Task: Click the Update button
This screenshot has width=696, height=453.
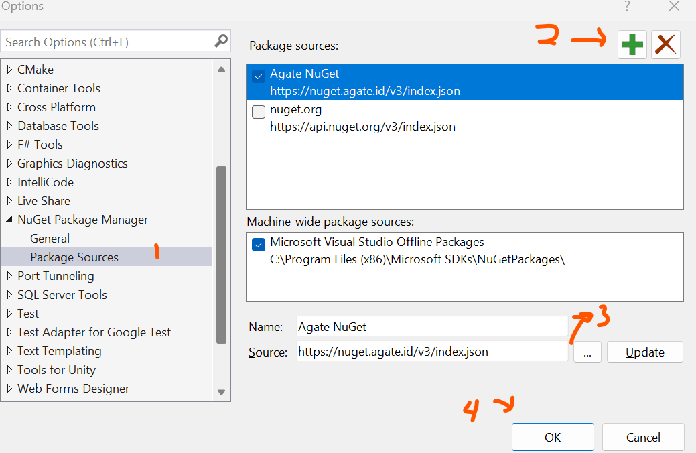Action: (x=644, y=352)
